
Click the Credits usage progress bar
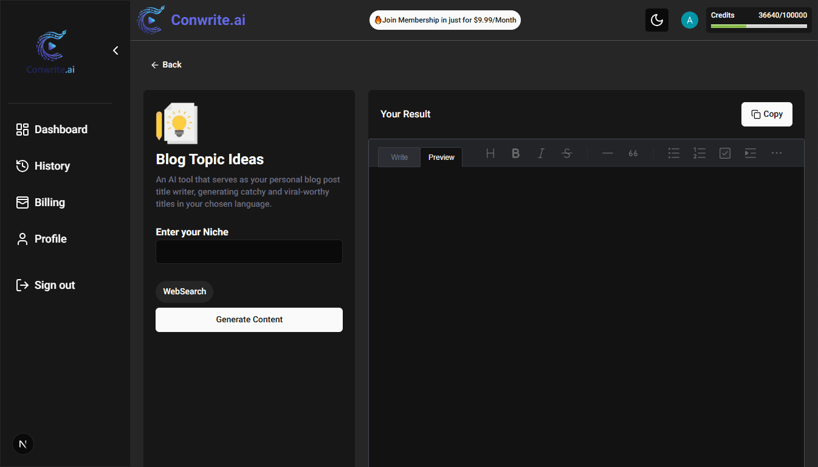pyautogui.click(x=758, y=26)
